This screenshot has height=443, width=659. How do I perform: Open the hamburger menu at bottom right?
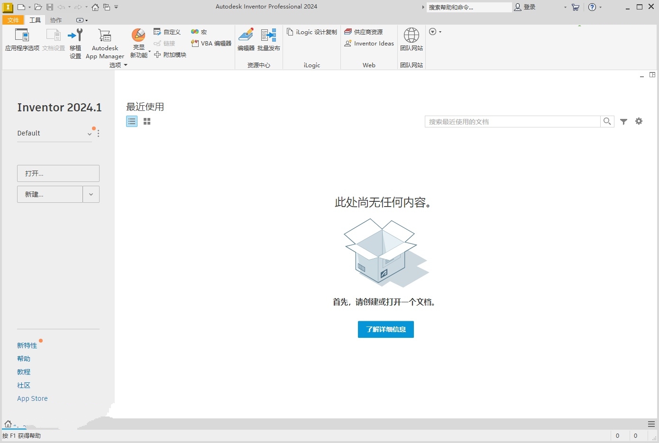tap(651, 424)
